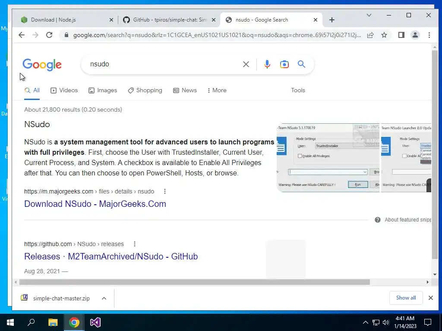Open taskbar clock showing 4:41 AM
The image size is (442, 331).
[x=405, y=322]
